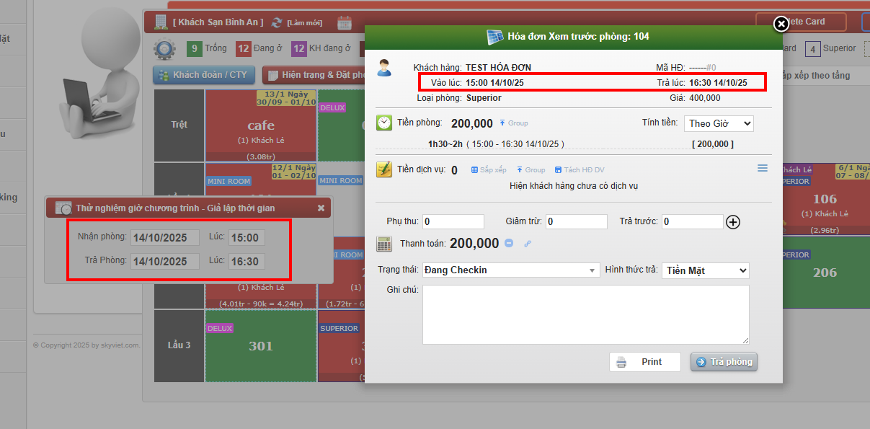
Task: Open the calendar icon in header bar
Action: (345, 22)
